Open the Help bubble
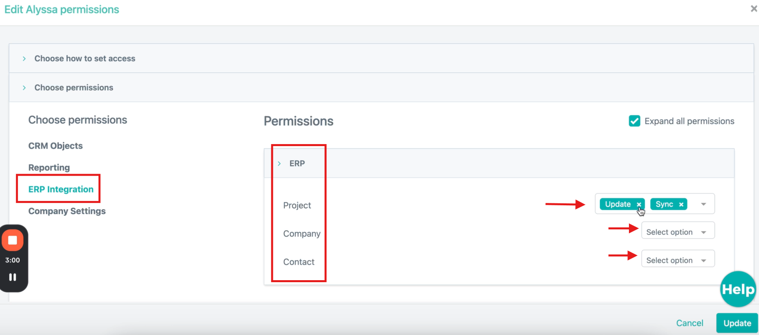Viewport: 759px width, 335px height. 738,289
